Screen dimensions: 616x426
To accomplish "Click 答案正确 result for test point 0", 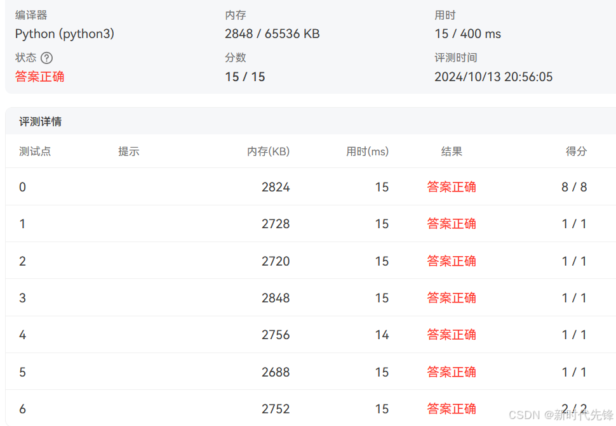I will tap(452, 187).
